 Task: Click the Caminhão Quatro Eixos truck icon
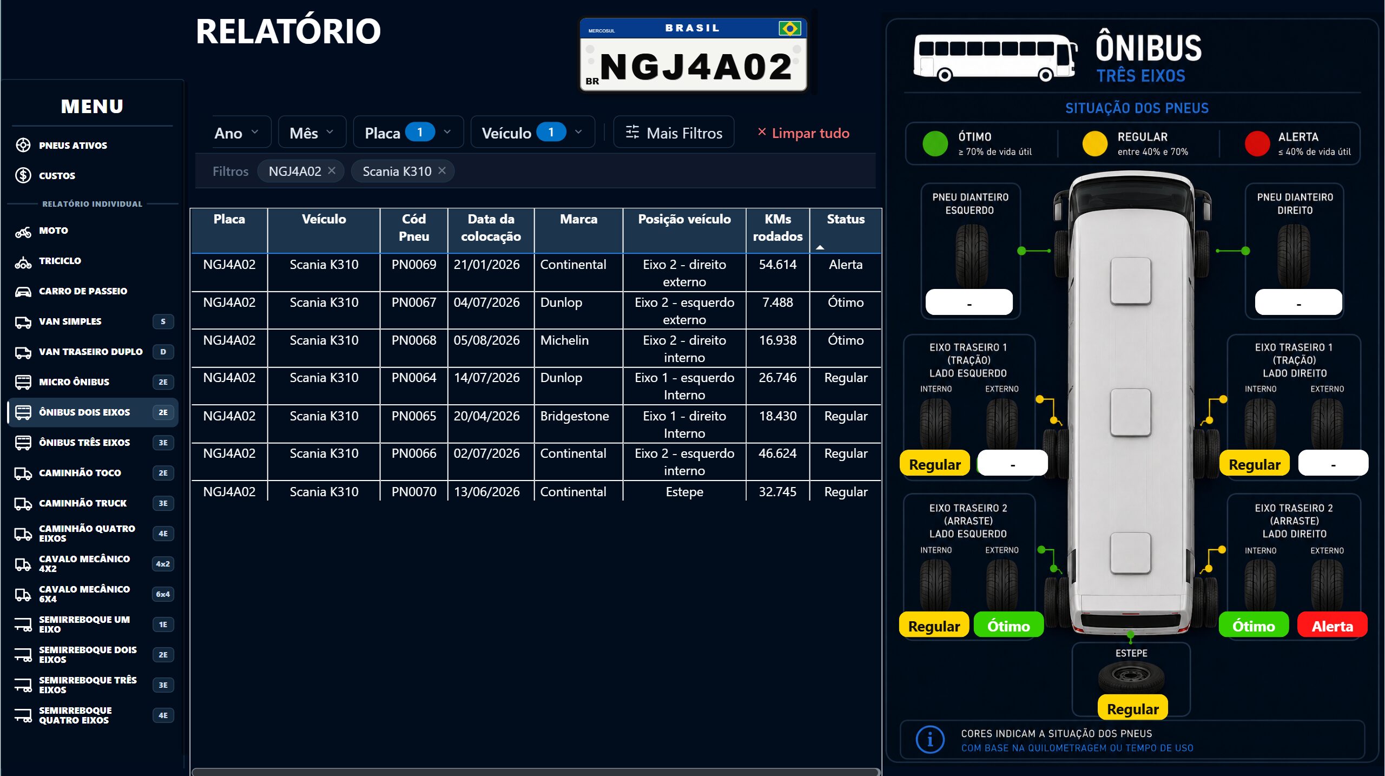pos(23,534)
